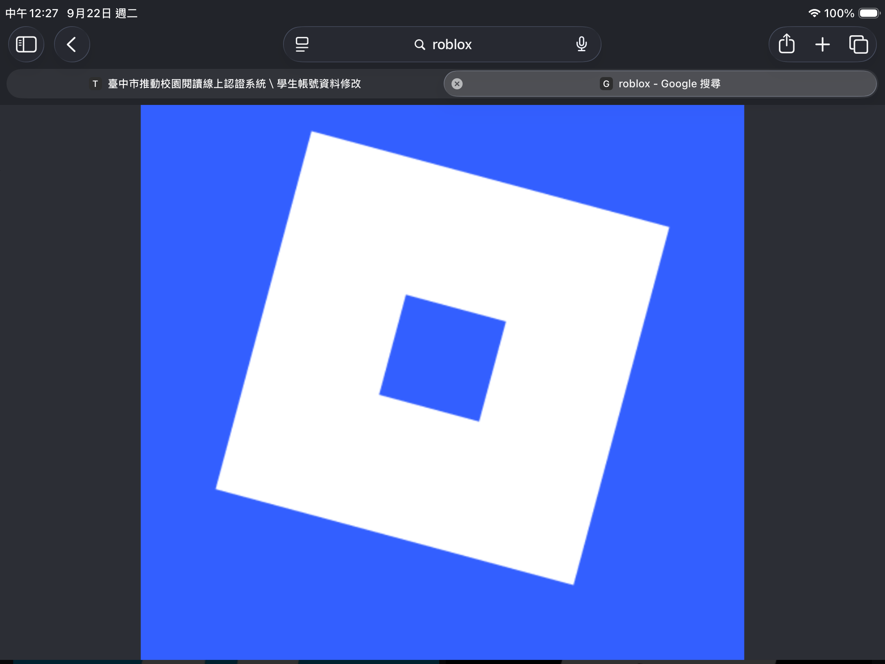Close the roblox Google search tab
885x664 pixels.
pos(457,84)
